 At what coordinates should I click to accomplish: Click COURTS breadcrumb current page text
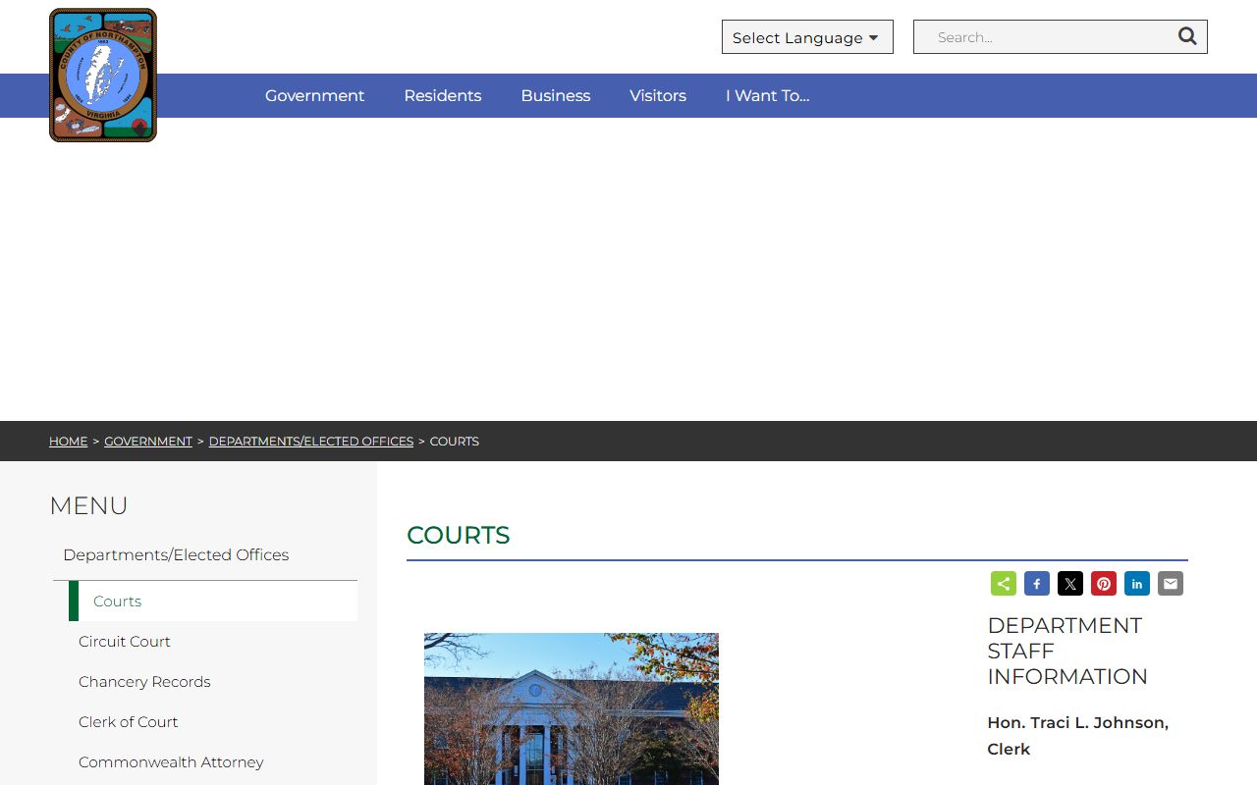(455, 442)
